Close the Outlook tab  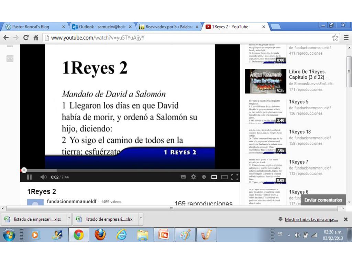coord(130,27)
